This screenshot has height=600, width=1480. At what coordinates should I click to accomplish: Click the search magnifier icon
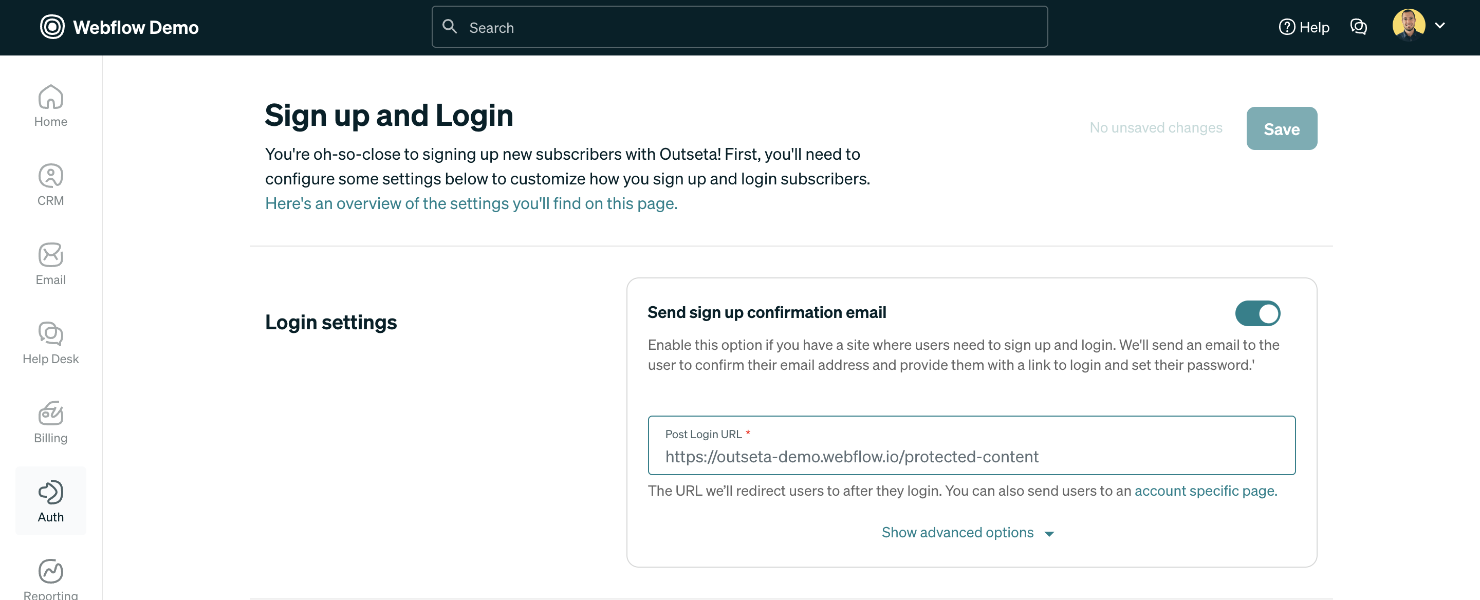tap(450, 26)
